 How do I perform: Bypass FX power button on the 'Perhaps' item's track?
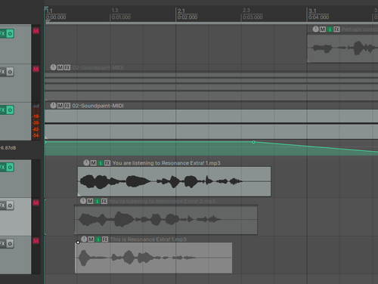point(10,33)
